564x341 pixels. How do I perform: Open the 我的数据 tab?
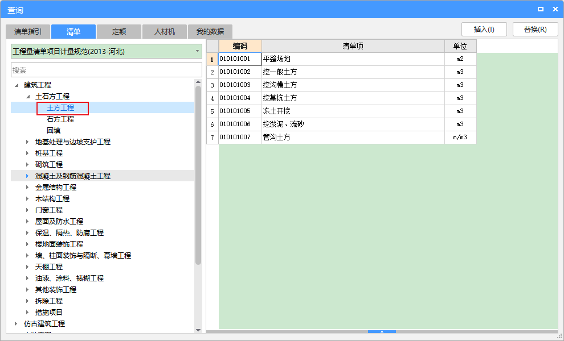210,32
